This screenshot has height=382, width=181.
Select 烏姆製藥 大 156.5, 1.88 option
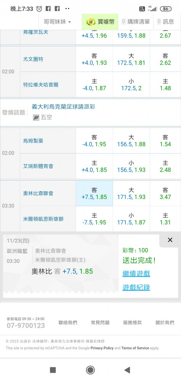point(131,141)
